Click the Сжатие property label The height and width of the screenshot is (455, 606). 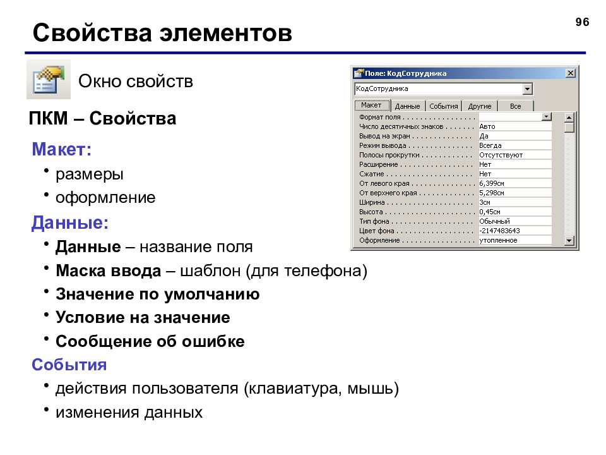tap(372, 174)
